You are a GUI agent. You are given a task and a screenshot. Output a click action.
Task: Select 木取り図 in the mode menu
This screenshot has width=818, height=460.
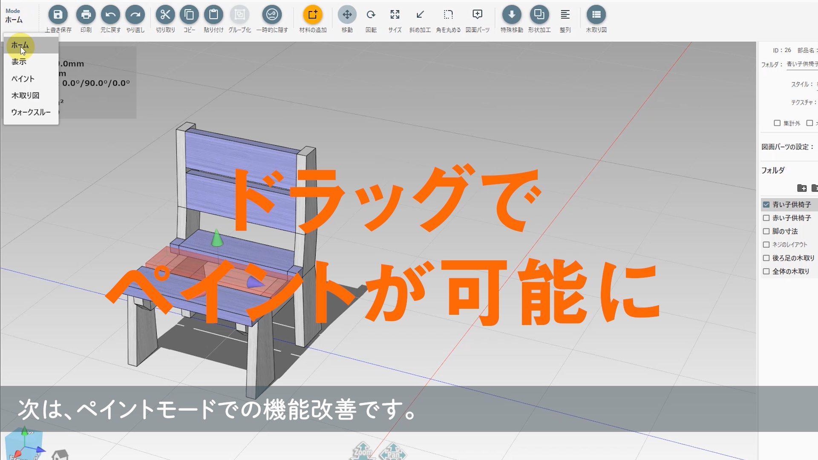pyautogui.click(x=31, y=95)
